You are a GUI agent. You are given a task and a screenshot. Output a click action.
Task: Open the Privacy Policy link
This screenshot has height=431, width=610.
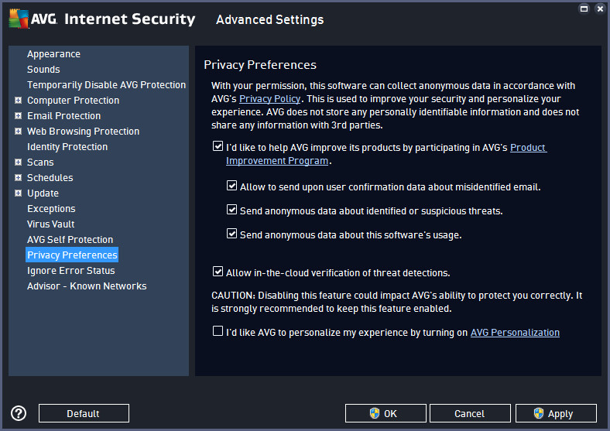[269, 99]
